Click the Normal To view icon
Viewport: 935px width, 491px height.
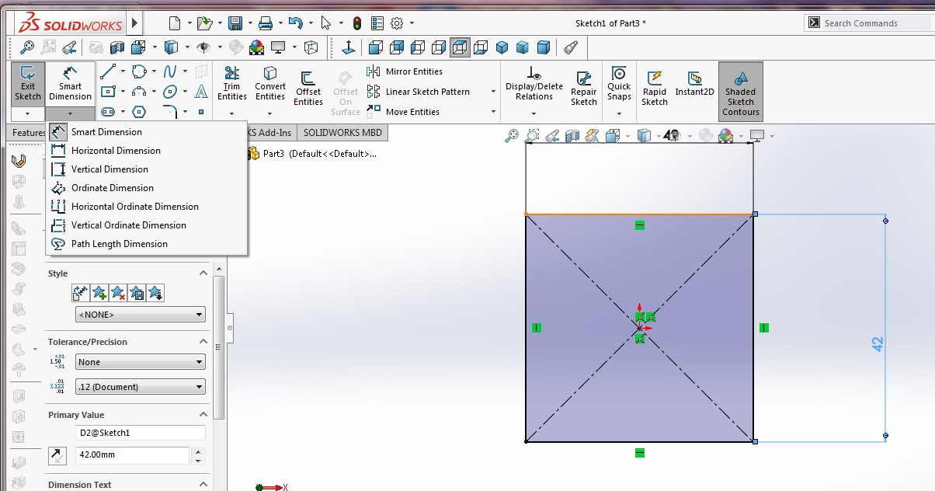tap(349, 47)
